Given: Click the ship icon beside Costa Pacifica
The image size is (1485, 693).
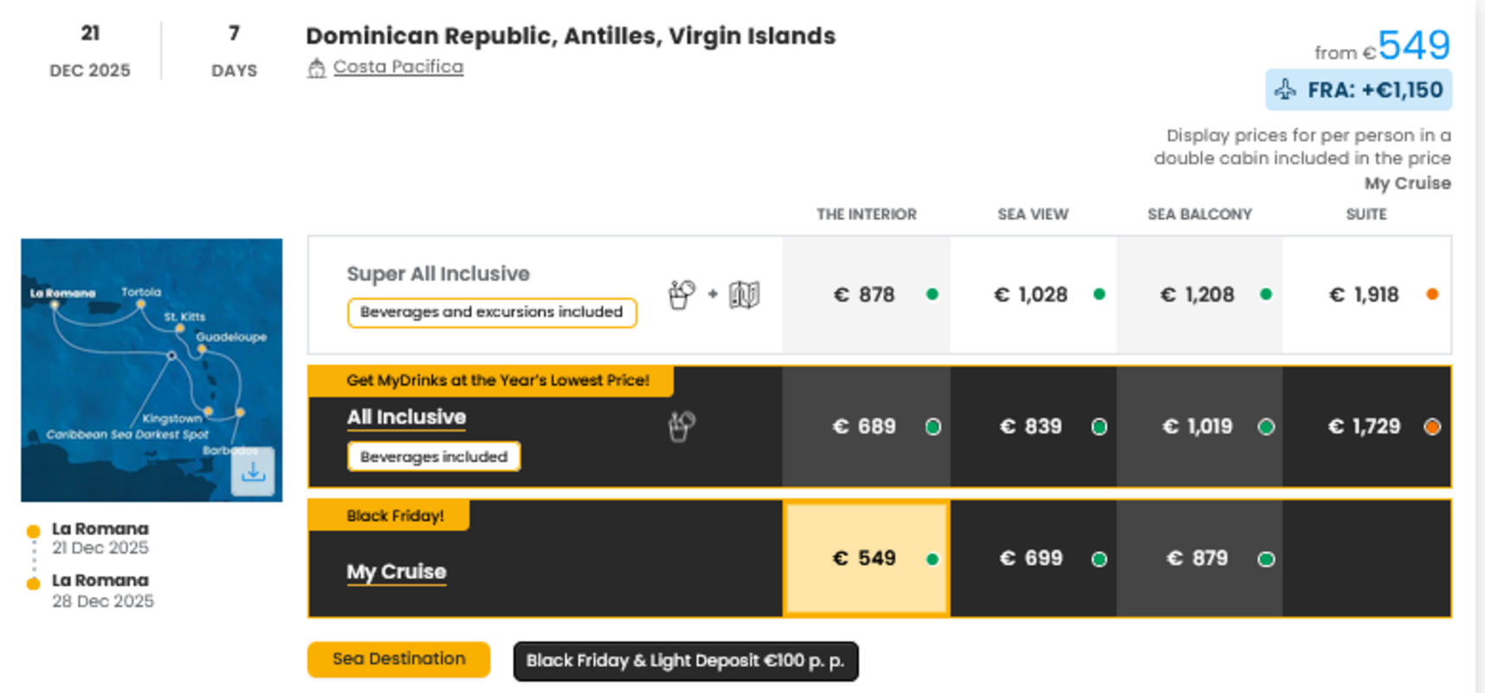Looking at the screenshot, I should 316,65.
